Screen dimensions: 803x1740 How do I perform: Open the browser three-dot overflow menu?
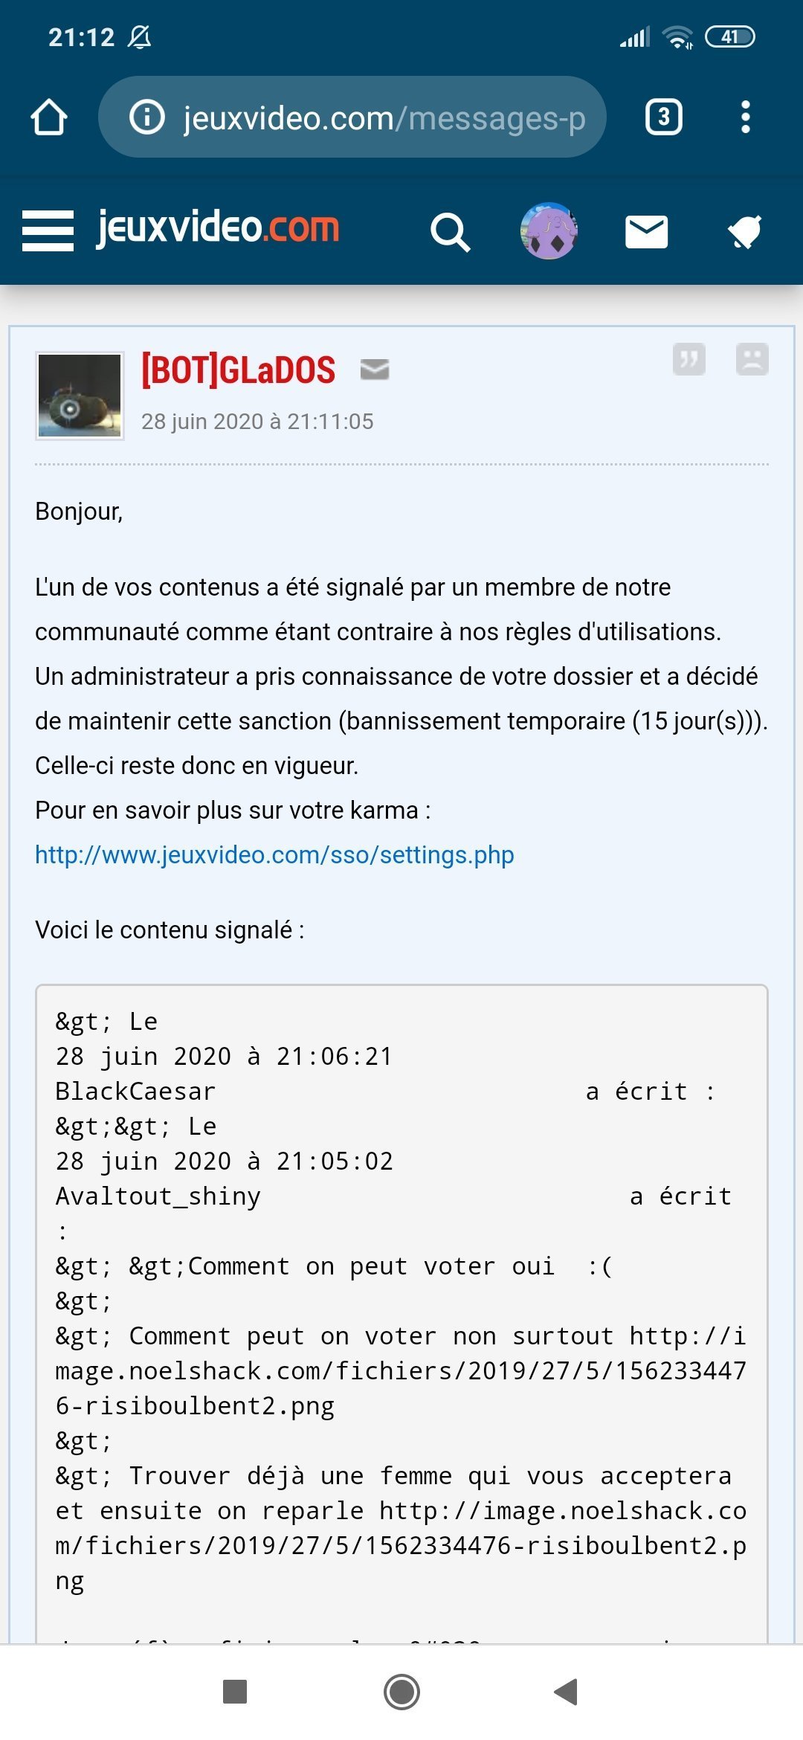click(x=745, y=117)
